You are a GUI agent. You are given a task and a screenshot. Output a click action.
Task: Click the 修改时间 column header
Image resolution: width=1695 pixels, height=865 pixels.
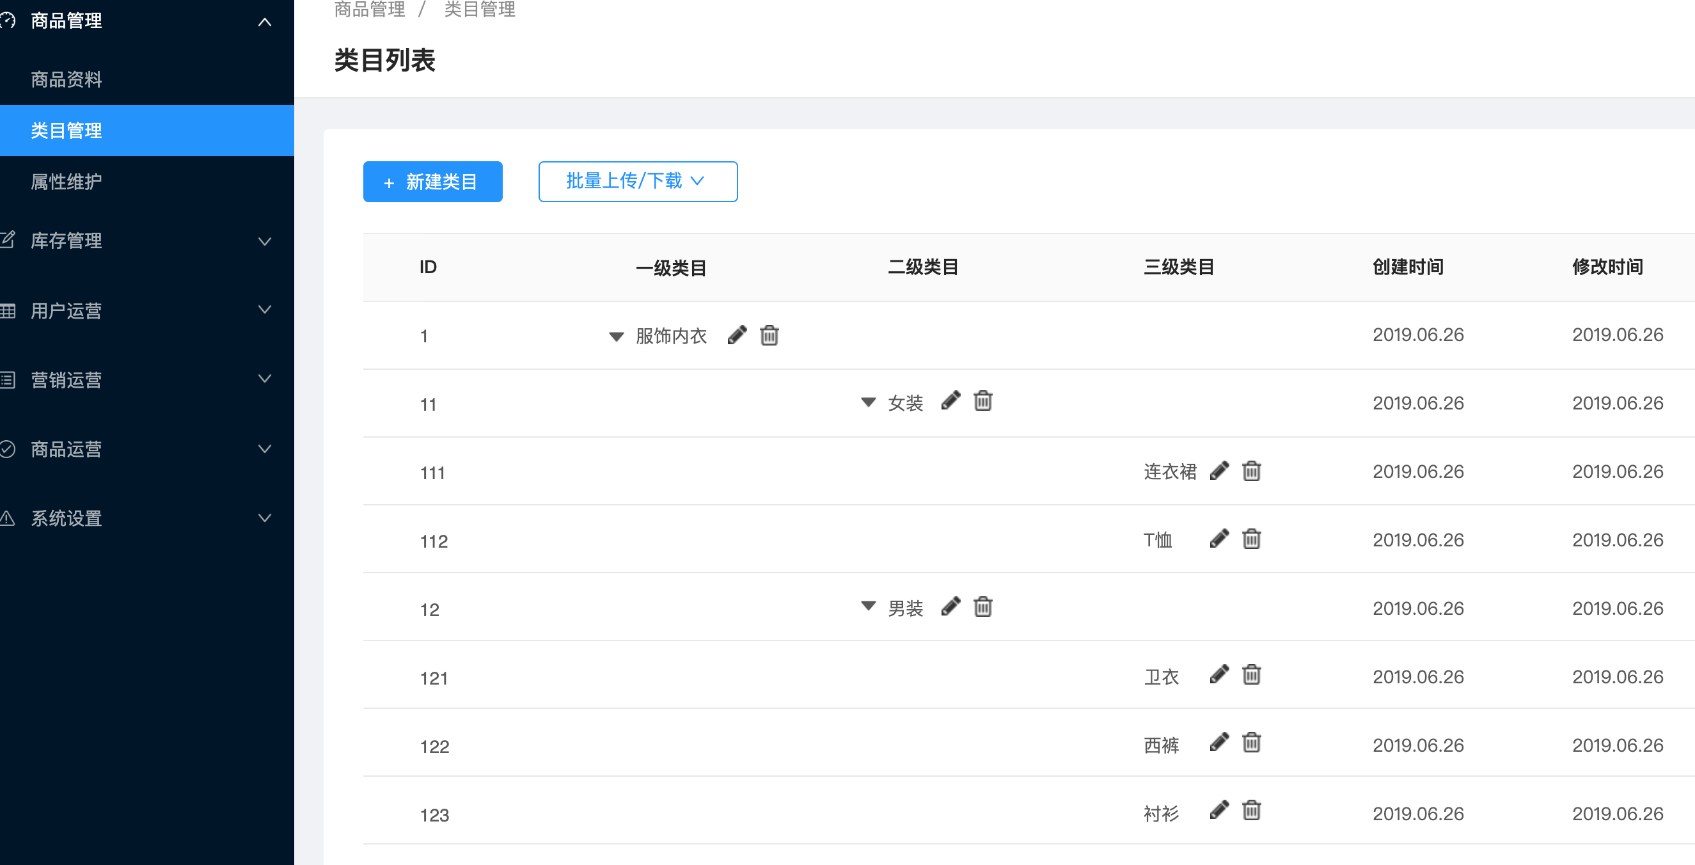pyautogui.click(x=1607, y=267)
